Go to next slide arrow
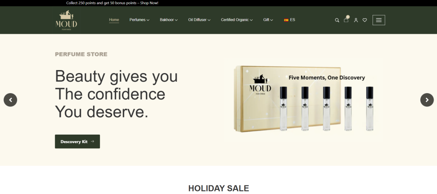 click(427, 100)
